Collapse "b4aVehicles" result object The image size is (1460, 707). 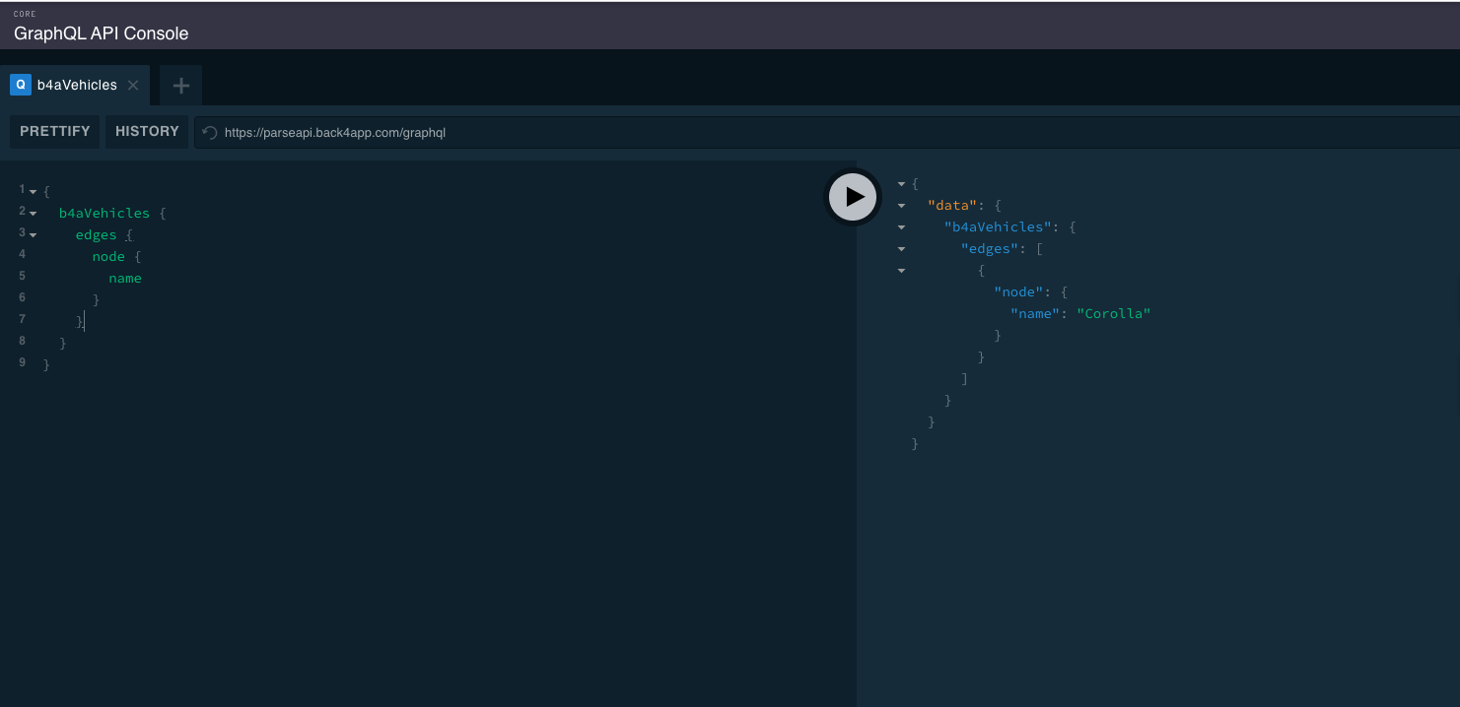(901, 227)
